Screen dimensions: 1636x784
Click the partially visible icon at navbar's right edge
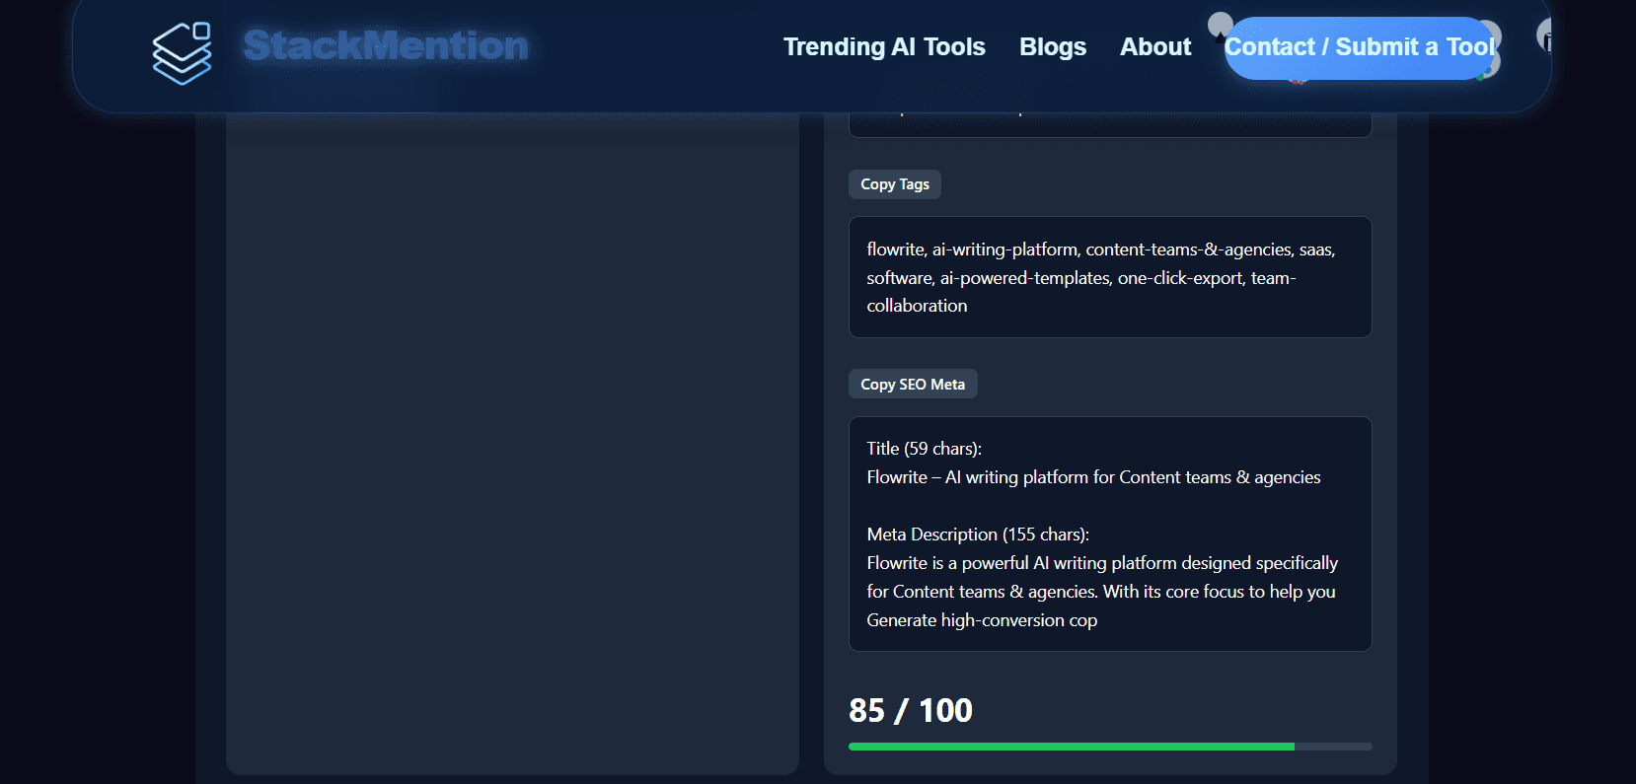[x=1544, y=36]
